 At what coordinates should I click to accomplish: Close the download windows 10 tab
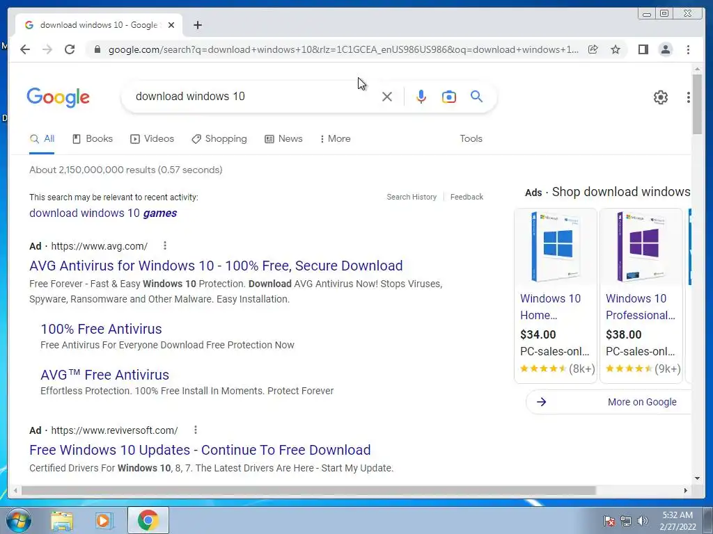[171, 25]
